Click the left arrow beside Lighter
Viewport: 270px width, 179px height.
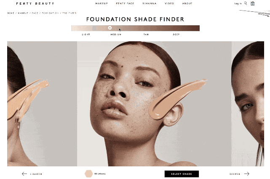tap(24, 174)
